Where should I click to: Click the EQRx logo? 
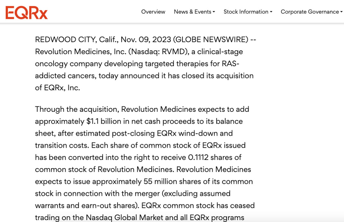(26, 12)
